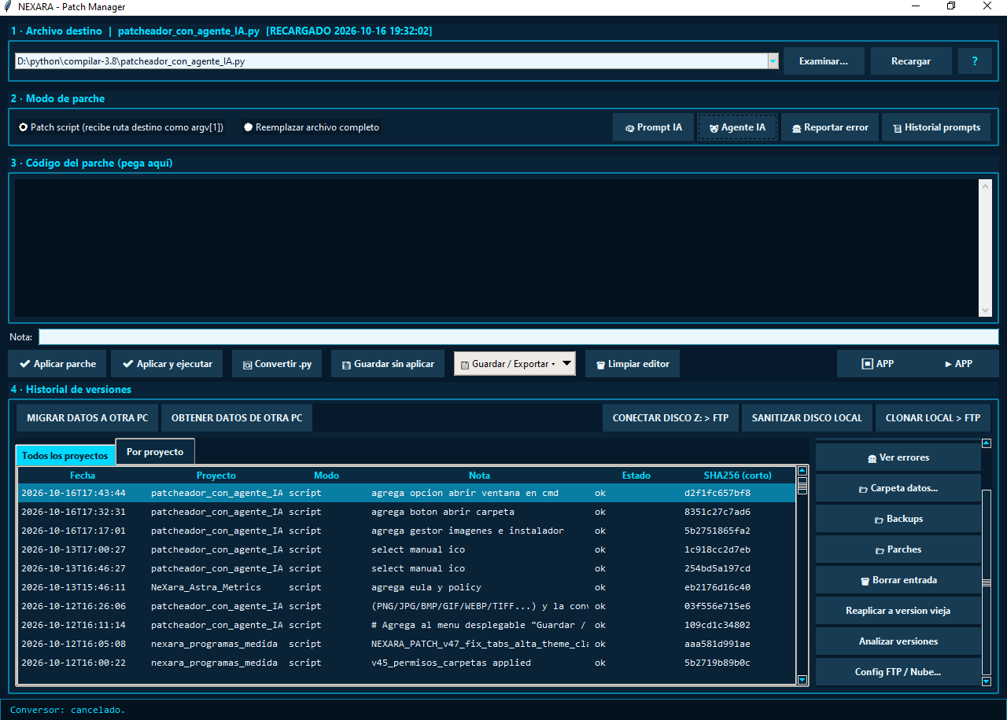Click MIGRAR DATOS A OTRA PC
The width and height of the screenshot is (1007, 720).
pos(87,418)
